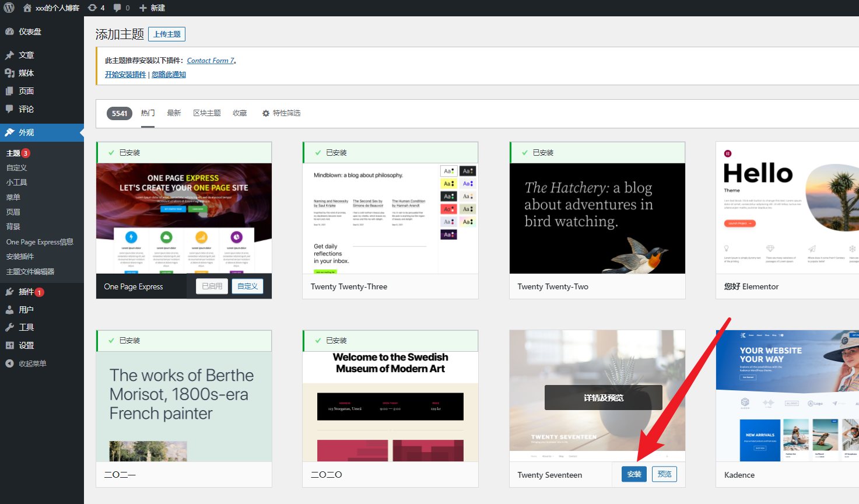Image resolution: width=859 pixels, height=504 pixels.
Task: Click the 5541 theme count badge
Action: pos(120,113)
